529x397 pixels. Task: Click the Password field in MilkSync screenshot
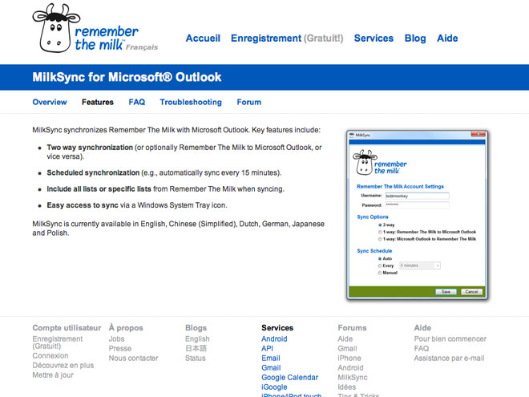[417, 205]
